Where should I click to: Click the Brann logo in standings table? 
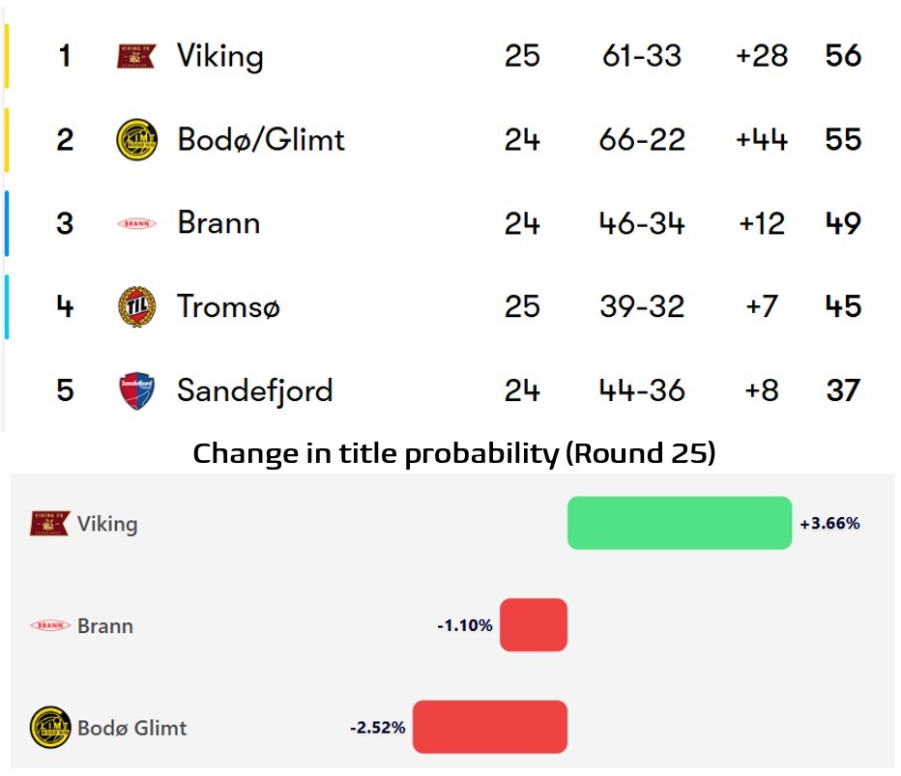[x=136, y=223]
